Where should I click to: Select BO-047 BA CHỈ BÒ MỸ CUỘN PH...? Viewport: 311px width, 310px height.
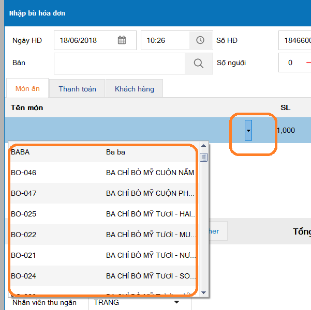[103, 193]
